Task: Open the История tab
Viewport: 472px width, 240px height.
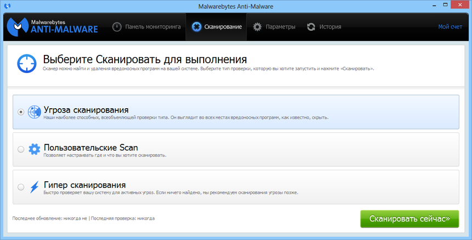Action: [x=324, y=27]
